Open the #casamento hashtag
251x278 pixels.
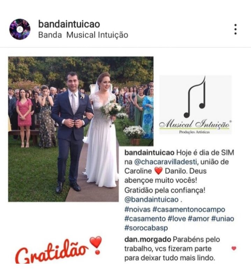click(145, 218)
